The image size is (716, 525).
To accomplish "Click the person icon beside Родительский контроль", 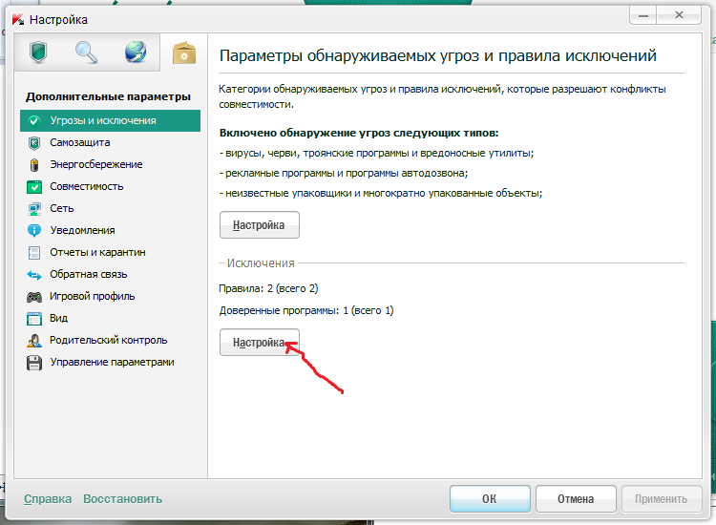I will [x=34, y=341].
